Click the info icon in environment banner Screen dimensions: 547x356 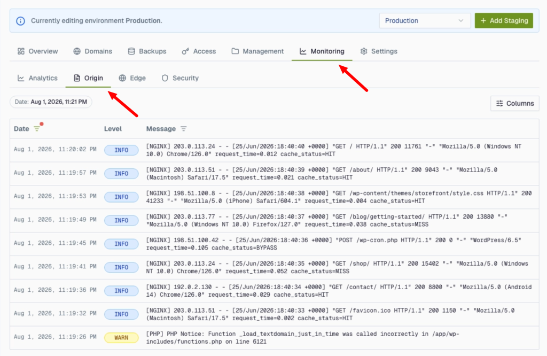[x=21, y=21]
